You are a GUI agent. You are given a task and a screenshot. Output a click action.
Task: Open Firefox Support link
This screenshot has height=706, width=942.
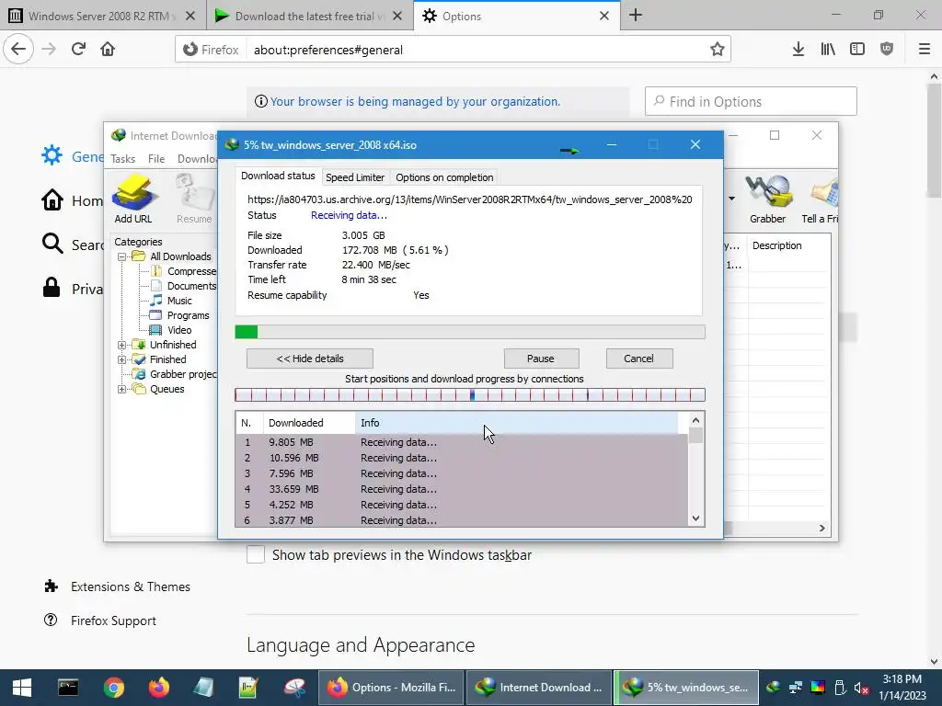click(113, 621)
